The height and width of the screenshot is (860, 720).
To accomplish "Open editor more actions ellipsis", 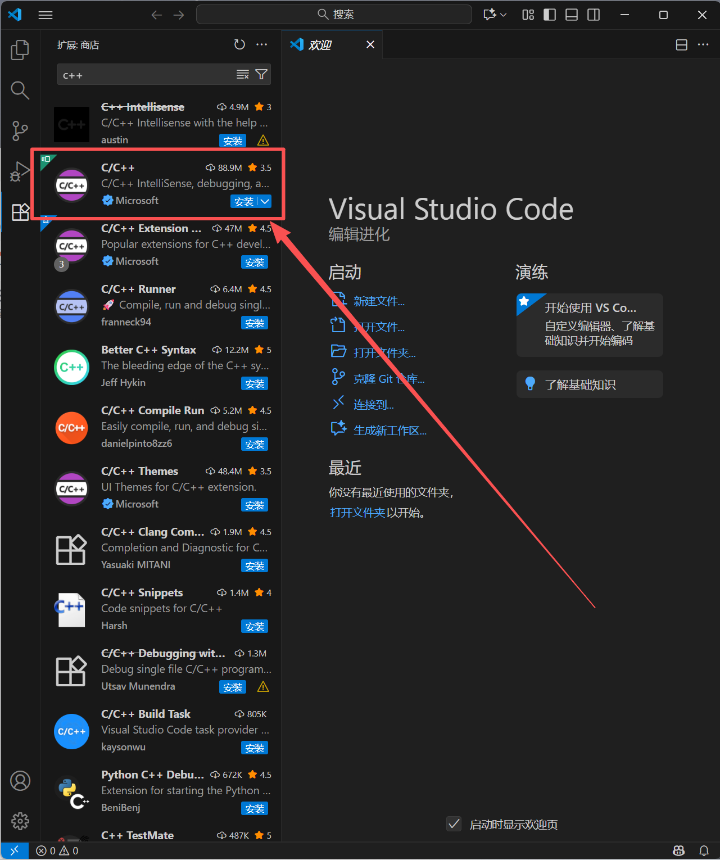I will tap(703, 45).
